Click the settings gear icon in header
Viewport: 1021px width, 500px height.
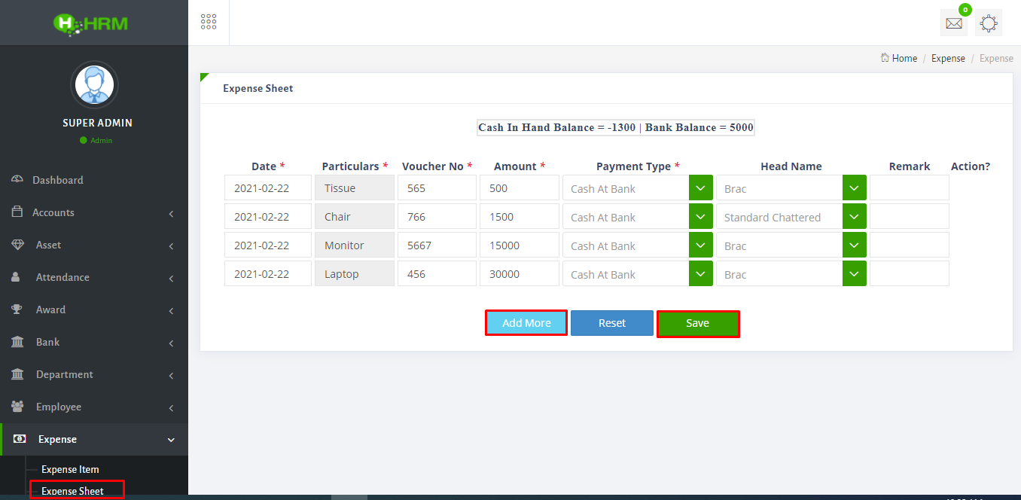[989, 23]
